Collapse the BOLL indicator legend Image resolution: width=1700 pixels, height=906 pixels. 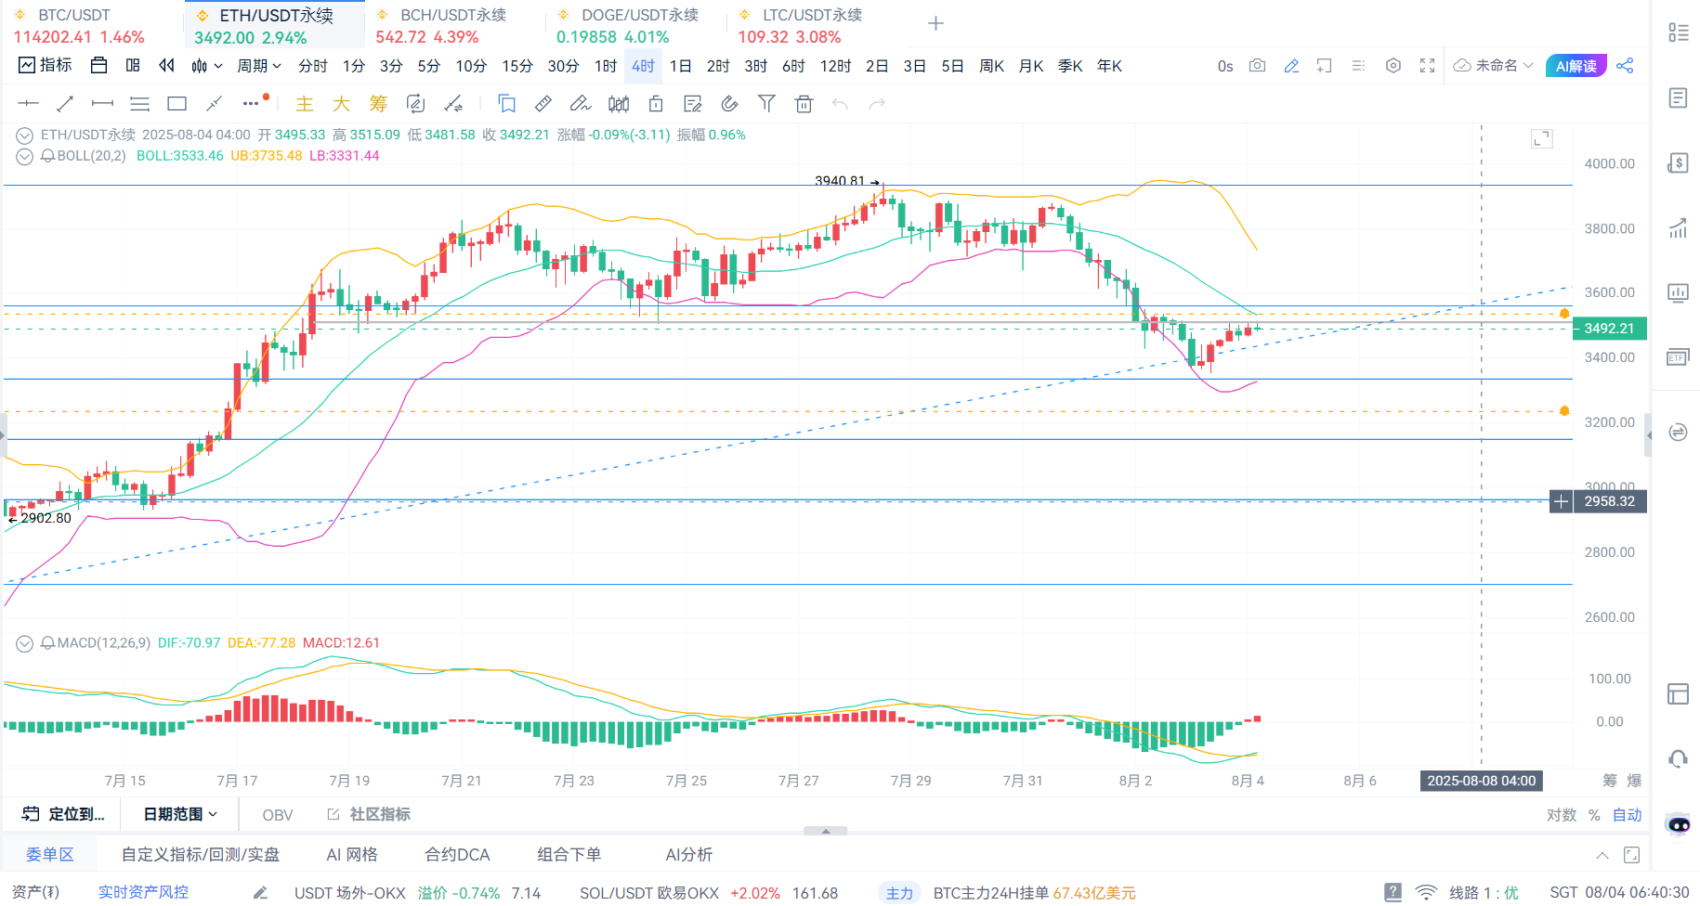[x=25, y=156]
